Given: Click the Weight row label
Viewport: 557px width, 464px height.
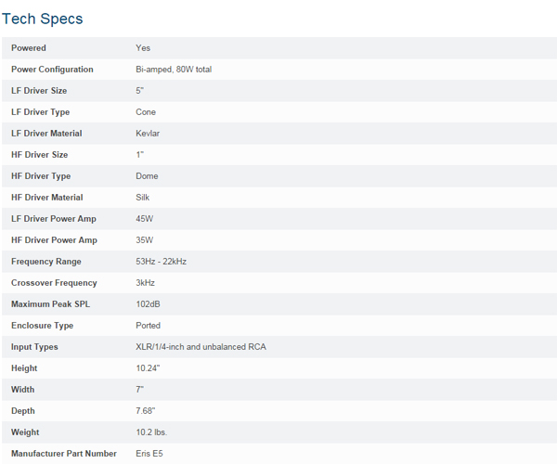Looking at the screenshot, I should pyautogui.click(x=25, y=432).
